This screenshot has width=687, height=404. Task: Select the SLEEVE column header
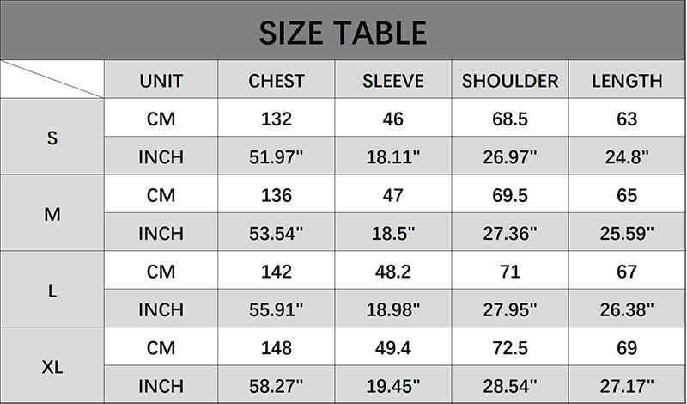click(393, 81)
